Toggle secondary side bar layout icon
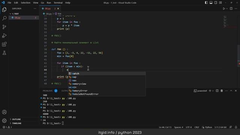This screenshot has height=135, width=240. (x=216, y=3)
